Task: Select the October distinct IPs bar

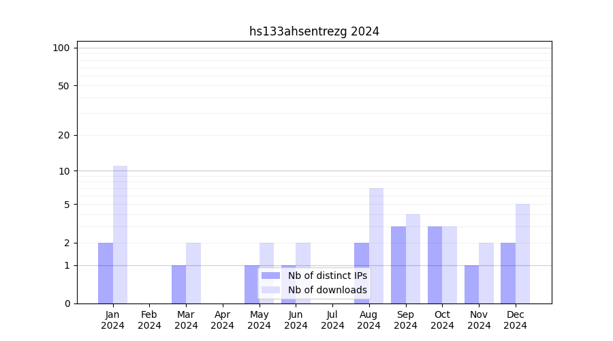Action: click(x=435, y=265)
